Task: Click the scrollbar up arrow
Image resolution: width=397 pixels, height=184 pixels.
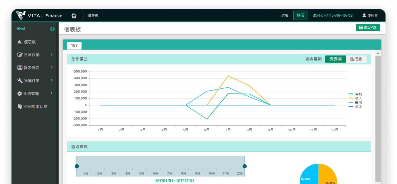Action: pyautogui.click(x=378, y=53)
